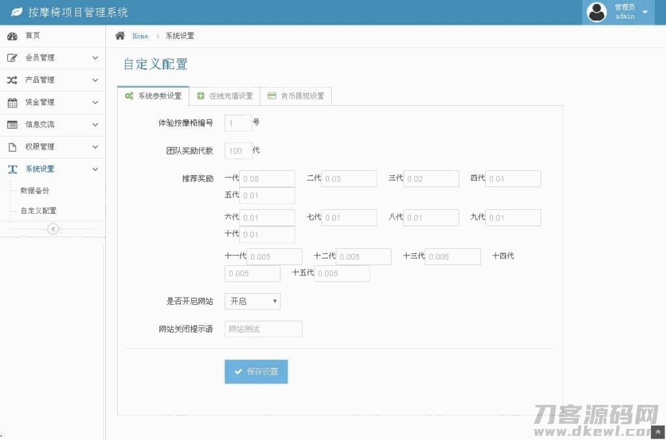Open the Home breadcrumb link
The image size is (666, 440).
[140, 36]
